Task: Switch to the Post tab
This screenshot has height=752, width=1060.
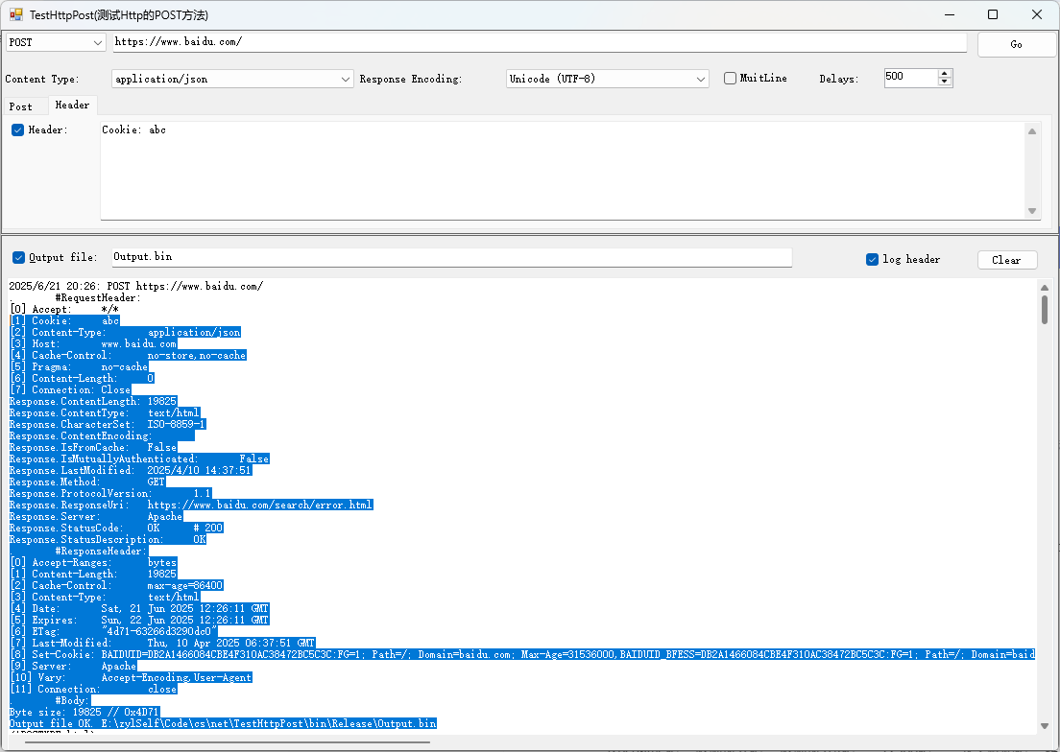Action: 21,106
